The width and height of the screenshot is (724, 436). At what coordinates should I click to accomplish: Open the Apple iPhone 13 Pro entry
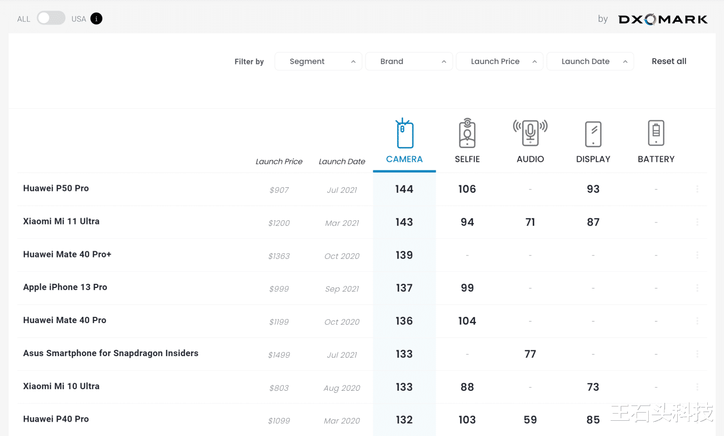click(65, 287)
